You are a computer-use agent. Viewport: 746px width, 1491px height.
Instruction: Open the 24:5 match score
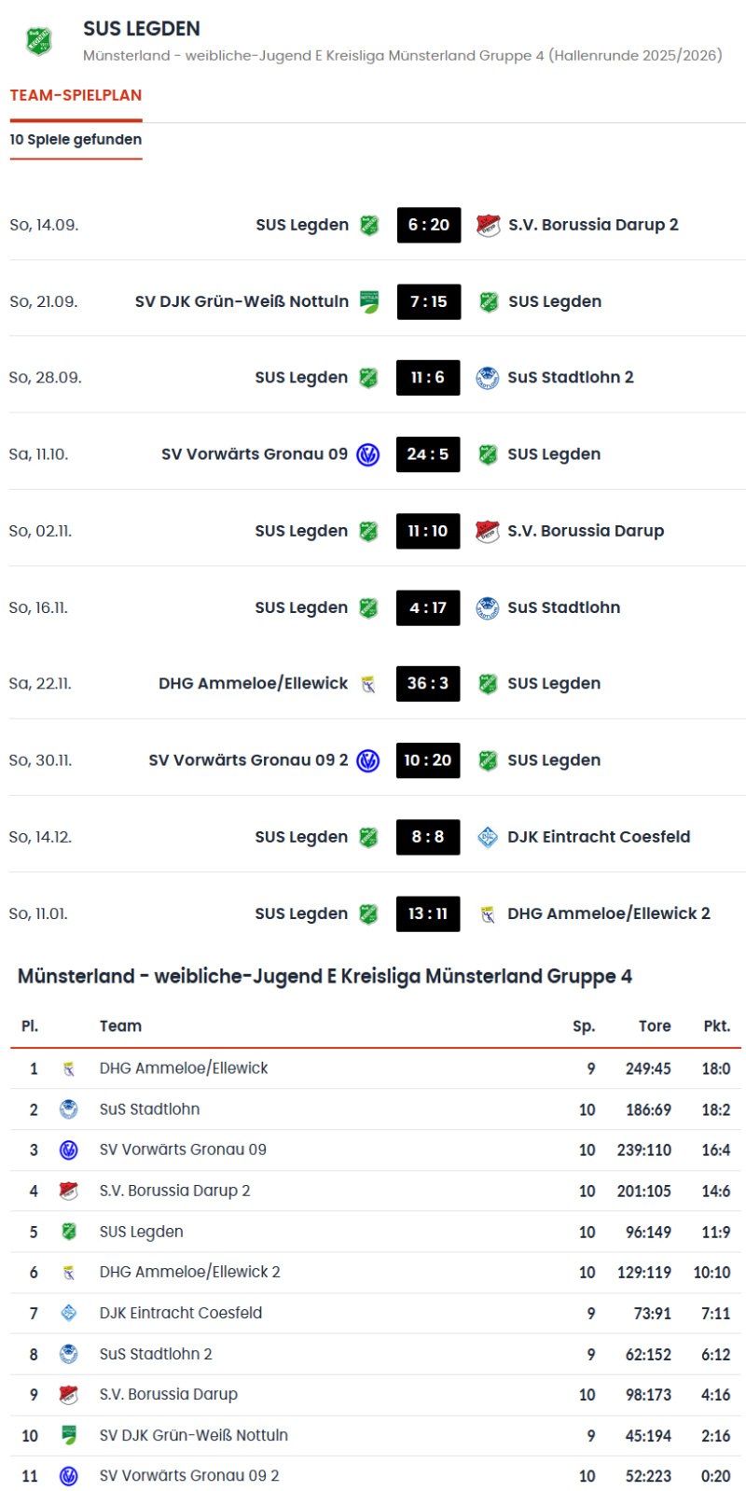[428, 454]
